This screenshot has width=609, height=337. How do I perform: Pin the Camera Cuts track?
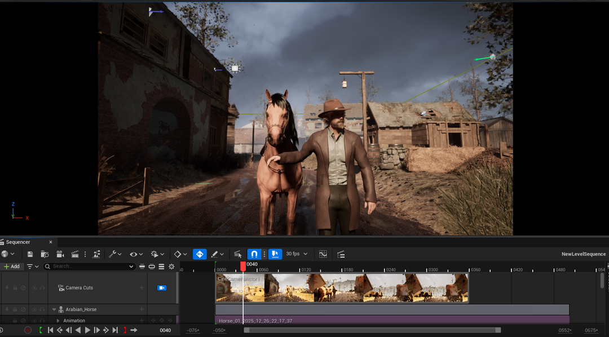pyautogui.click(x=7, y=288)
